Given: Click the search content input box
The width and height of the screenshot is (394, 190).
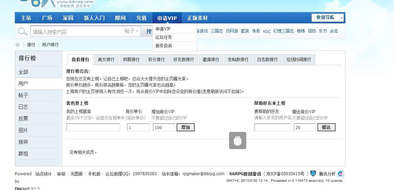Looking at the screenshot, I should pos(77,31).
